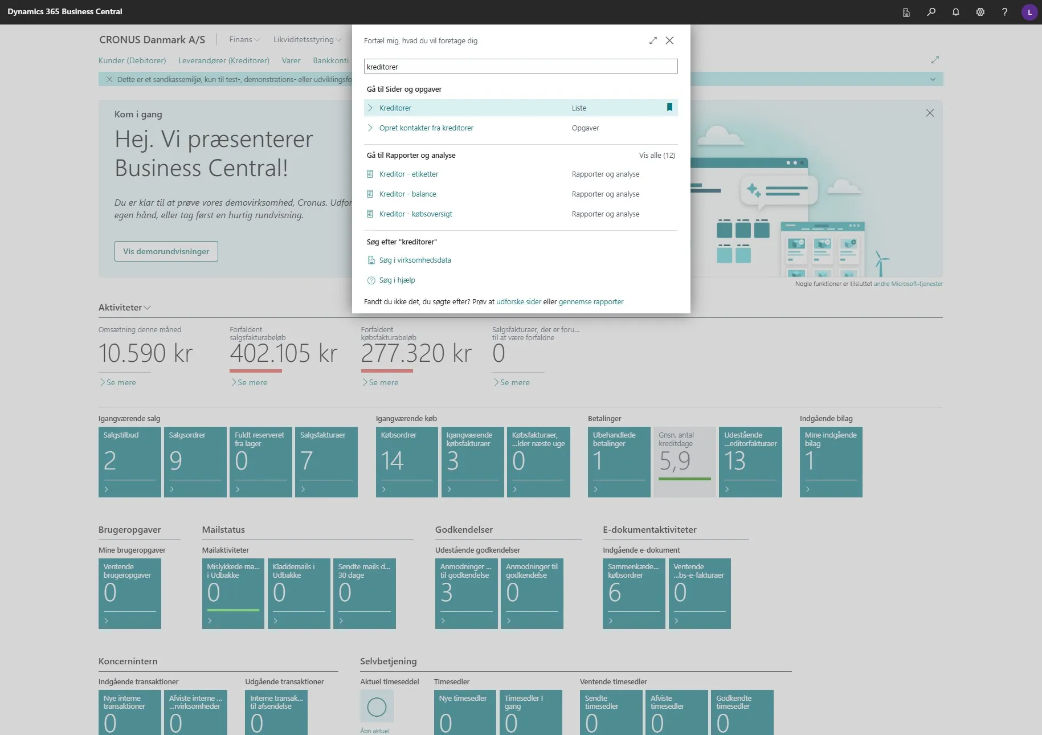Open Ventende brugeropgaver tile
This screenshot has height=735, width=1042.
click(130, 594)
